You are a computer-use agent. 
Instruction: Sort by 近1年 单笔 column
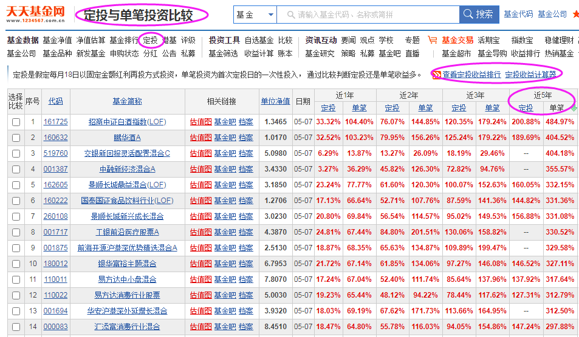359,108
